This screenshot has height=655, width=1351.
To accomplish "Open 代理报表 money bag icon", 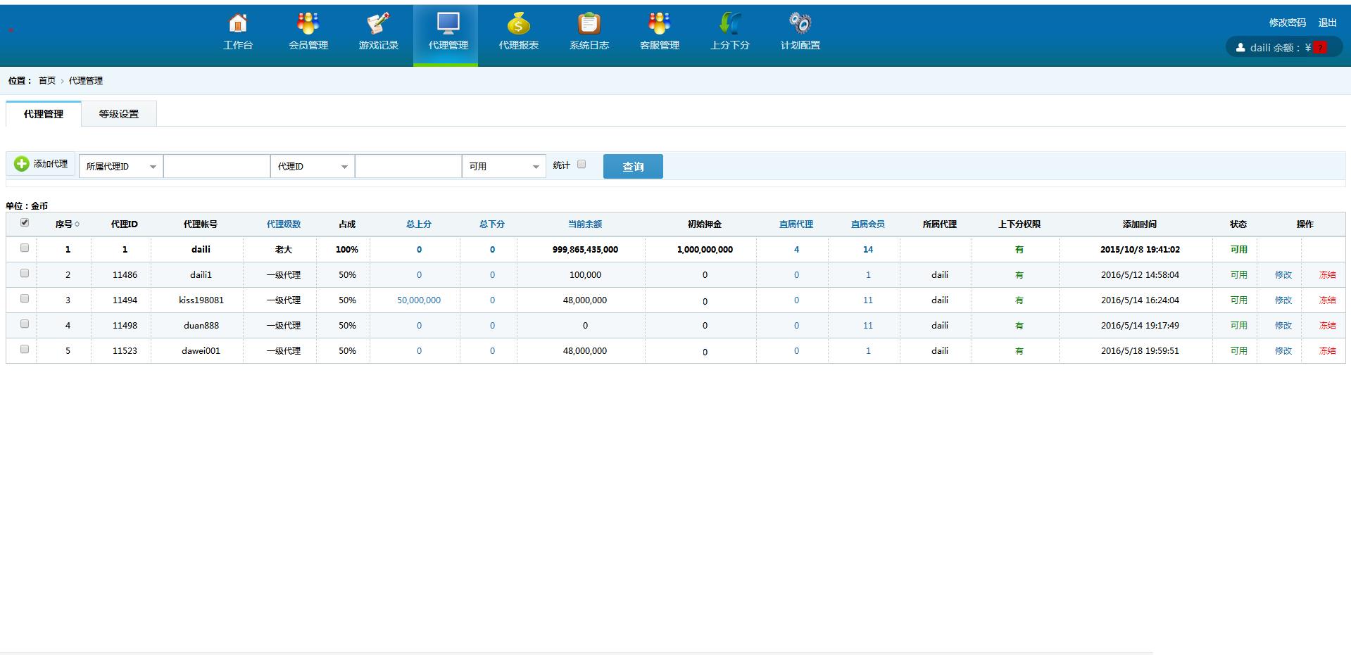I will click(518, 25).
